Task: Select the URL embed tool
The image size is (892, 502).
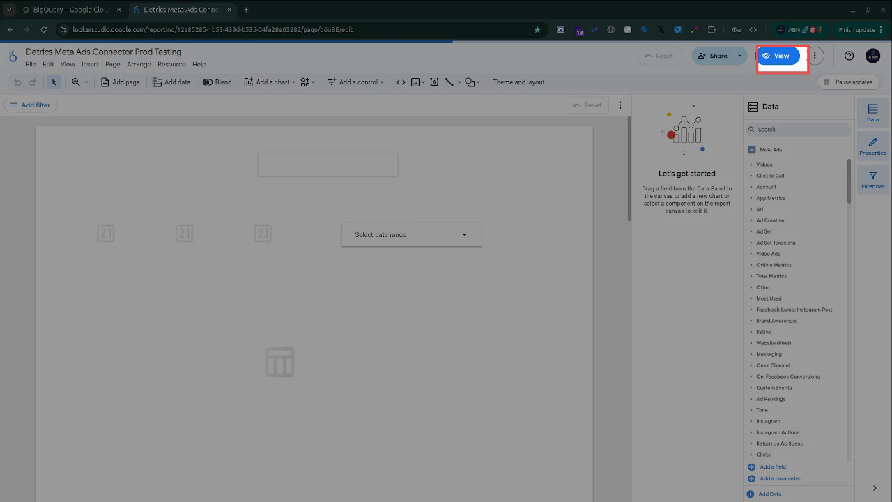Action: point(400,82)
